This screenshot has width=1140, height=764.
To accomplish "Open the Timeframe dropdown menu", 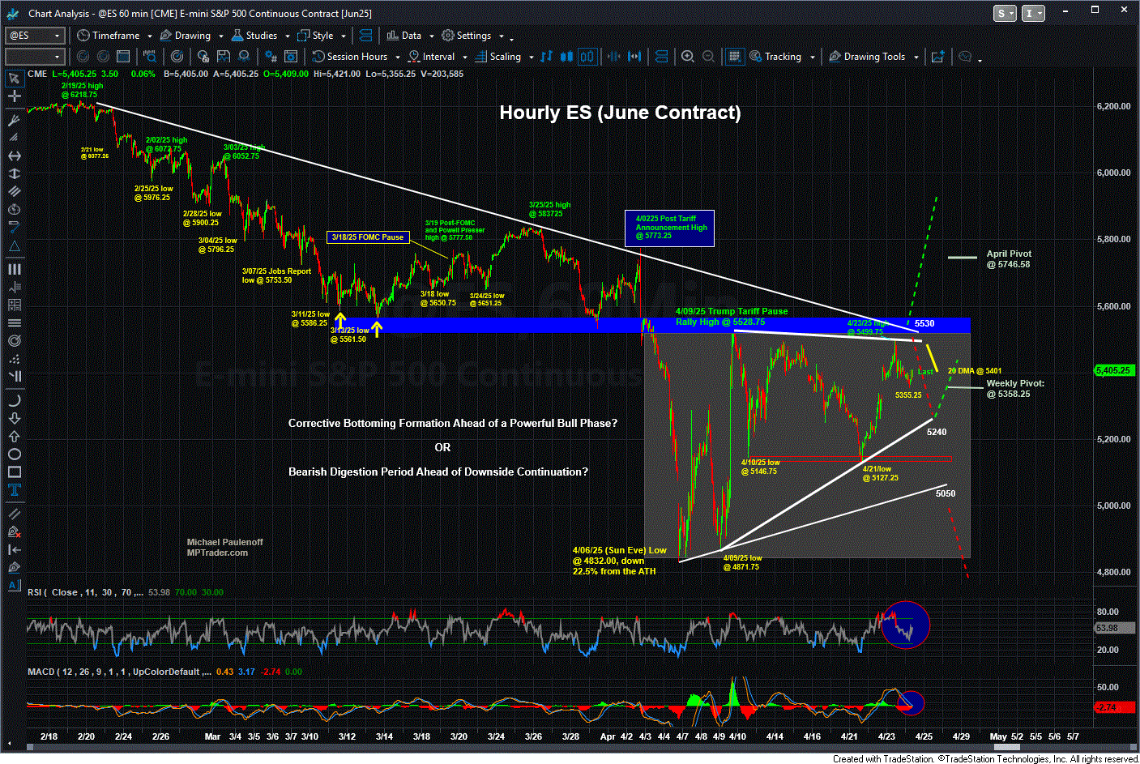I will coord(114,36).
